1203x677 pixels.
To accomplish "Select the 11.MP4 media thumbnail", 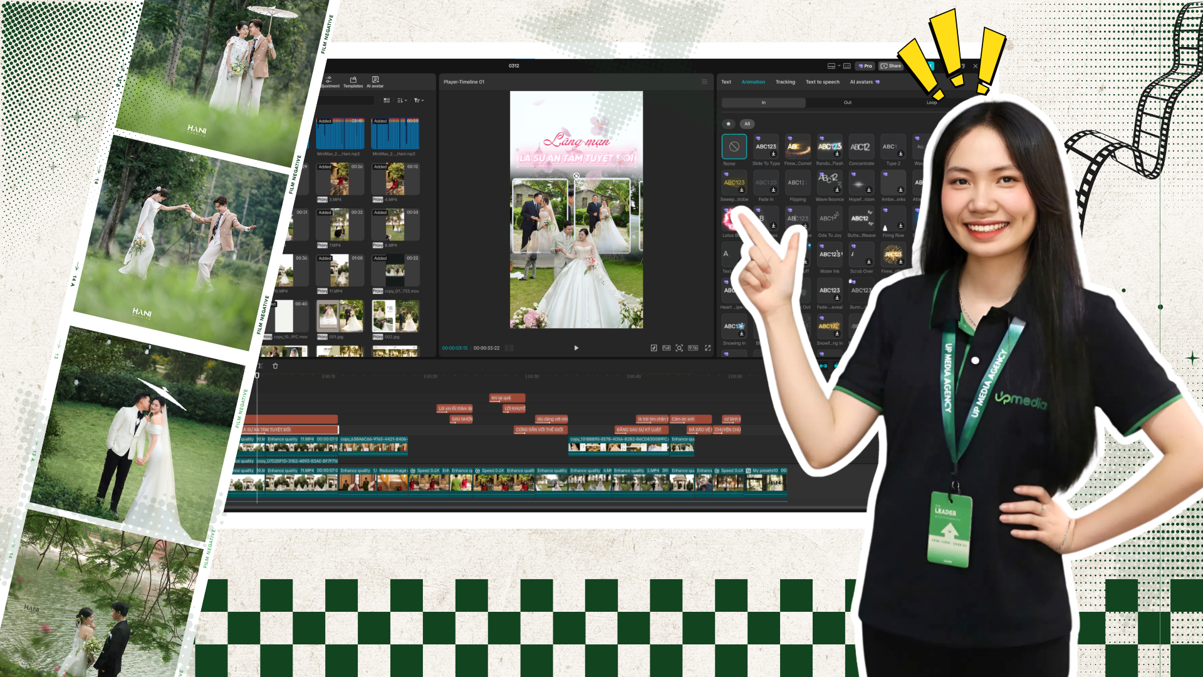I will coord(340,271).
